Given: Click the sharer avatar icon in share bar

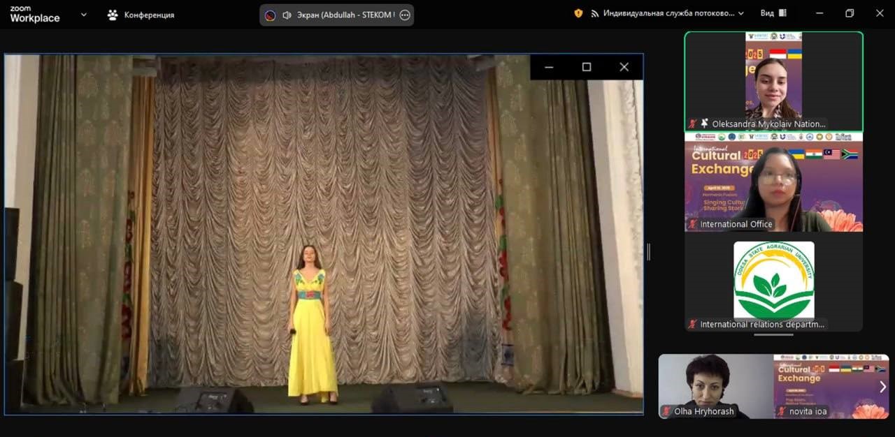Looking at the screenshot, I should (x=271, y=15).
